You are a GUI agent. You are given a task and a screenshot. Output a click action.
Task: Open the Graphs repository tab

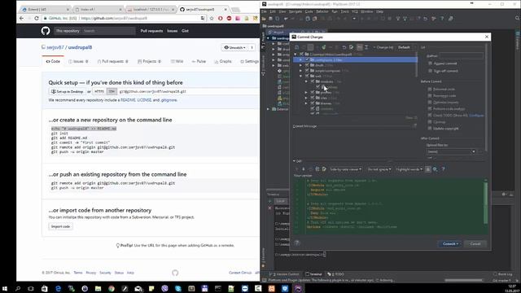(223, 62)
